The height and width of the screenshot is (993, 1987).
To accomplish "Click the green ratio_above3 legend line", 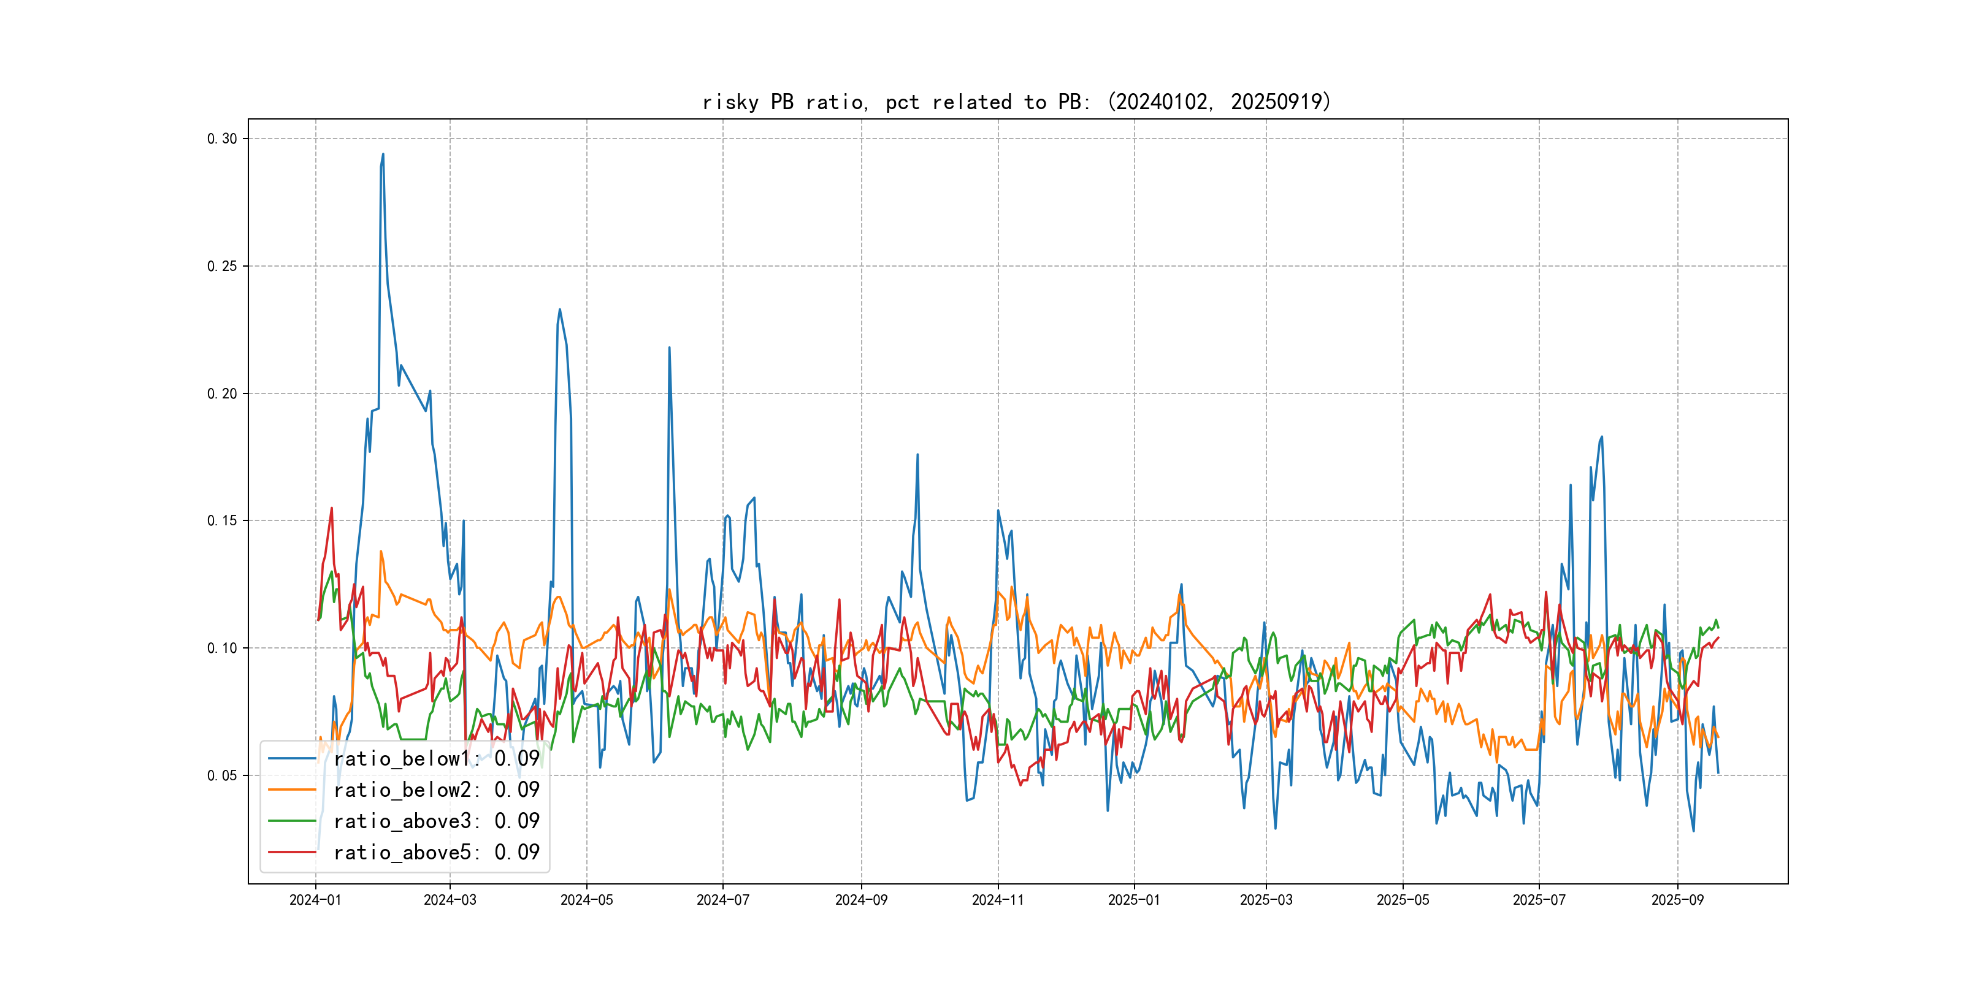I will coord(291,821).
